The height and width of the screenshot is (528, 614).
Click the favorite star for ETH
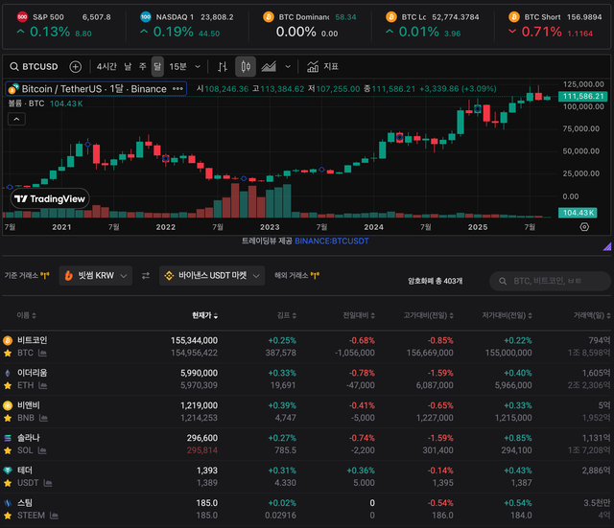click(x=8, y=385)
